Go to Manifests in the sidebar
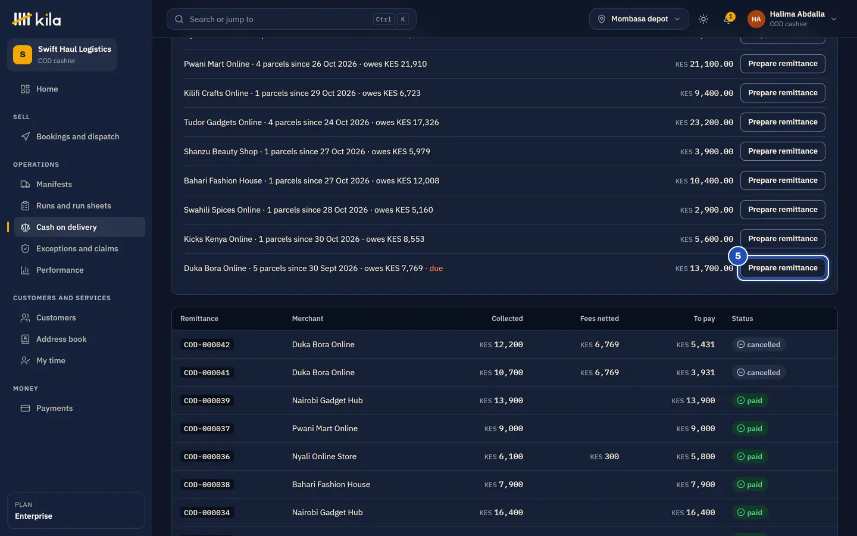 (80, 185)
